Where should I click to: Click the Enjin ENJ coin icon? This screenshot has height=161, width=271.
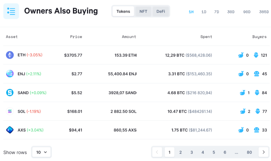pyautogui.click(x=10, y=74)
